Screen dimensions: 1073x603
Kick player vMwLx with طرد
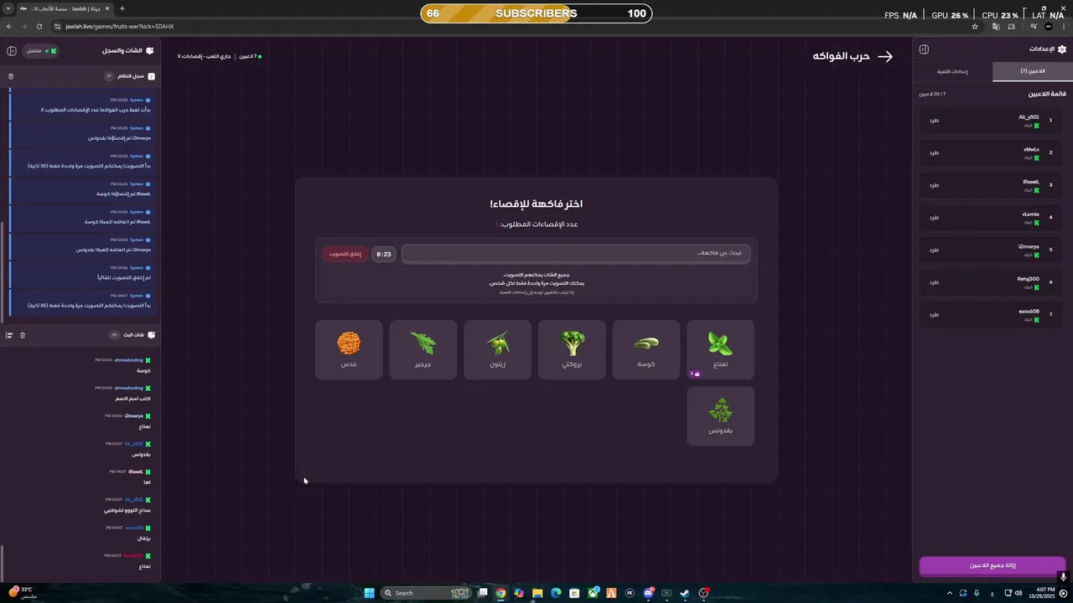[934, 152]
